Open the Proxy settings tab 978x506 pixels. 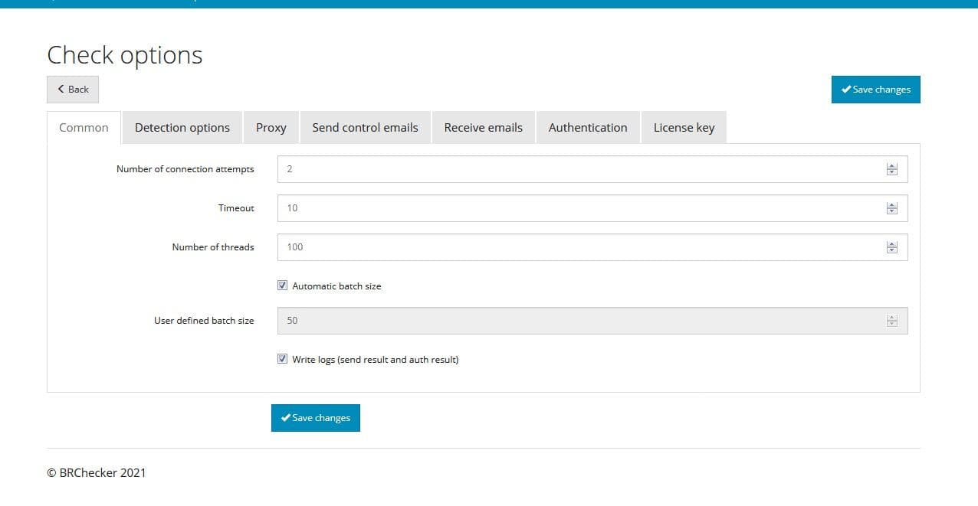(x=271, y=127)
